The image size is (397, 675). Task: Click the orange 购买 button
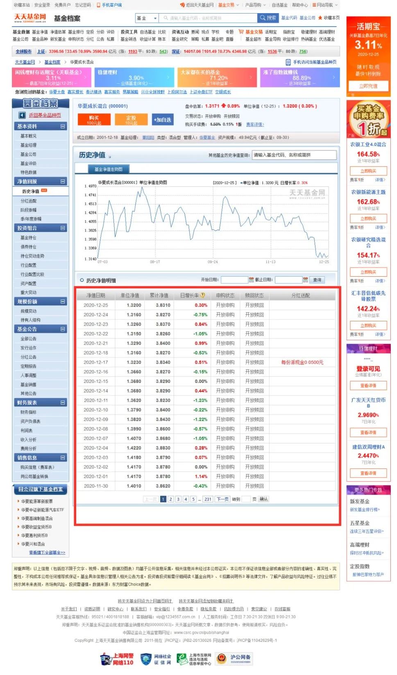pyautogui.click(x=94, y=120)
